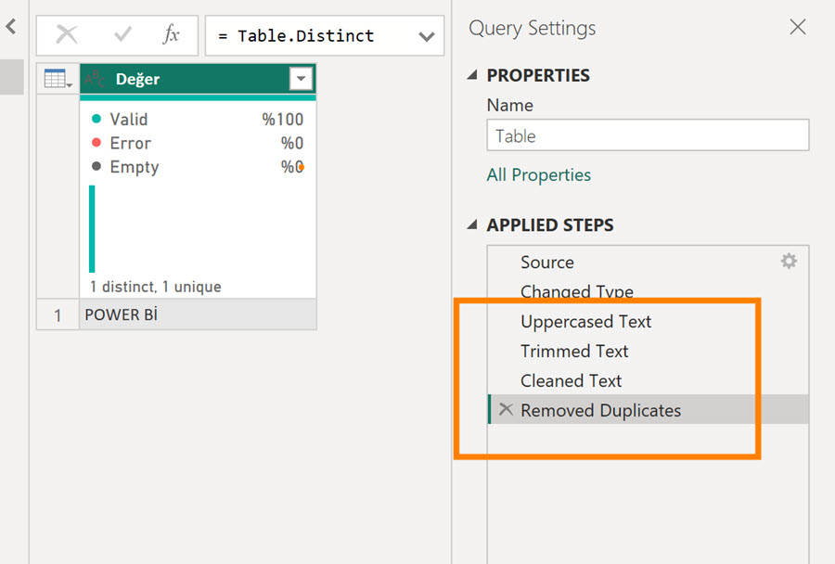The height and width of the screenshot is (564, 835).
Task: Select the Değer column header
Action: 186,80
